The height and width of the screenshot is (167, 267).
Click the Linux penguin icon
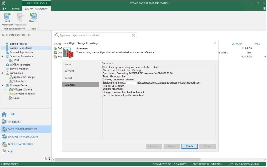[x=11, y=98]
